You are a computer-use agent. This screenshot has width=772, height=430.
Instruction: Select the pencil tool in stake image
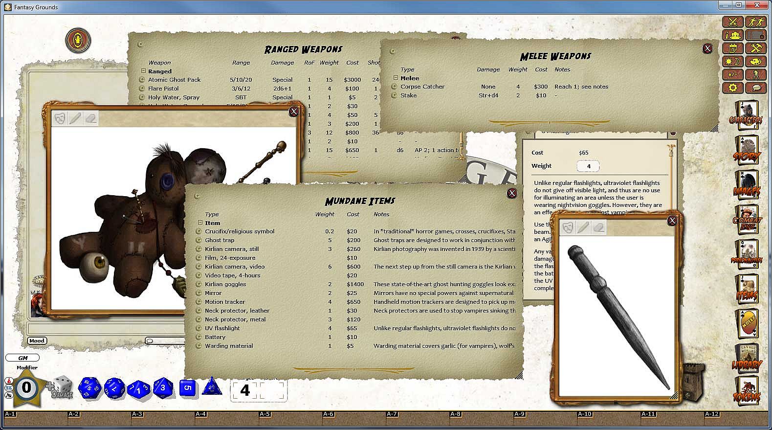pos(583,227)
